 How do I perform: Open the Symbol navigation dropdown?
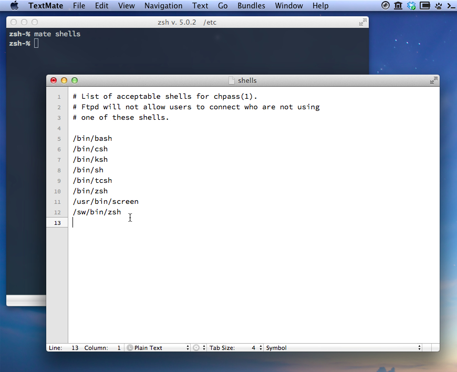pyautogui.click(x=344, y=347)
